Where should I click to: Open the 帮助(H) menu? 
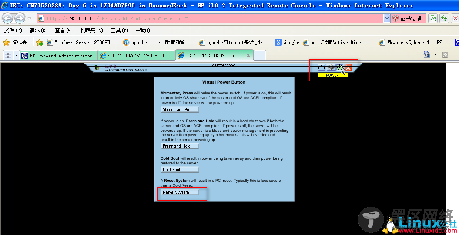coord(144,30)
